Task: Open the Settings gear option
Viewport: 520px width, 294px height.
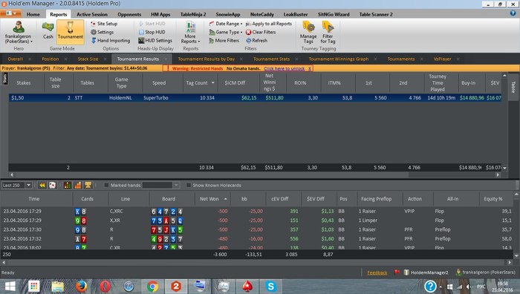Action: point(103,32)
